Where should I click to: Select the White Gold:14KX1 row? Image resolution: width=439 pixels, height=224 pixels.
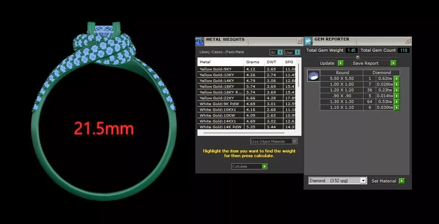(x=246, y=121)
